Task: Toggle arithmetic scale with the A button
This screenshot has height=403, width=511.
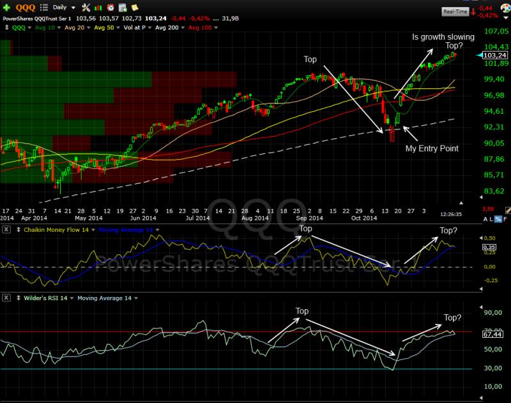Action: pos(485,219)
